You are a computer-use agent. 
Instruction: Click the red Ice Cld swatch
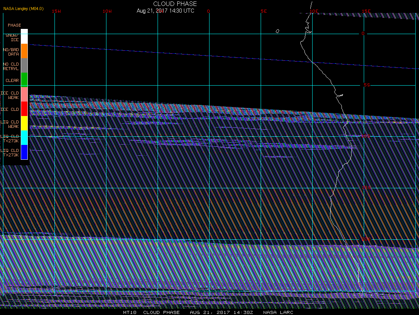(24, 109)
